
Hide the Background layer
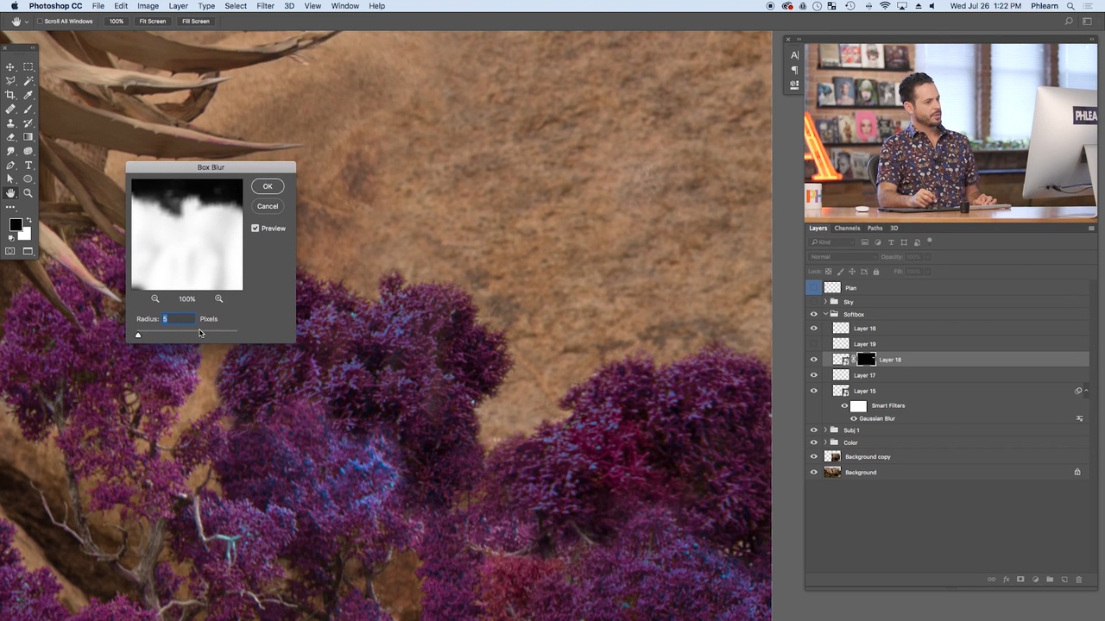click(x=813, y=472)
